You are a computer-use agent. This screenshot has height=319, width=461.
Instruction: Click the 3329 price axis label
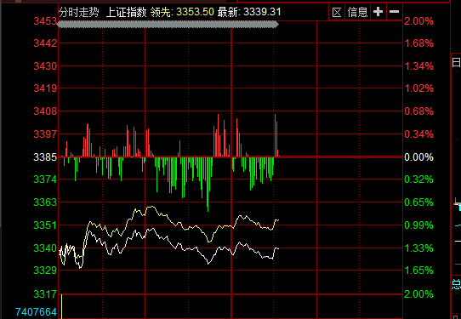[45, 271]
